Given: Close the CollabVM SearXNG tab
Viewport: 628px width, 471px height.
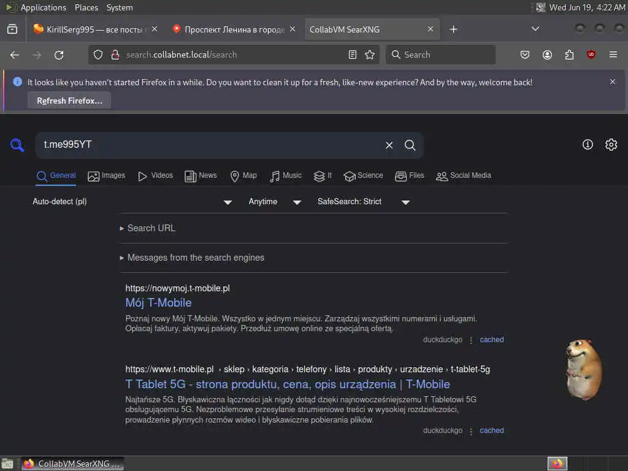Looking at the screenshot, I should [430, 29].
